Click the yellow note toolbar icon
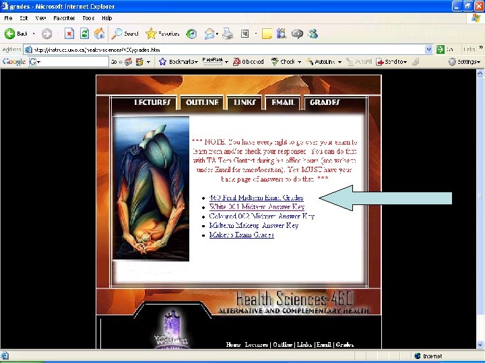The width and height of the screenshot is (485, 363). [267, 34]
